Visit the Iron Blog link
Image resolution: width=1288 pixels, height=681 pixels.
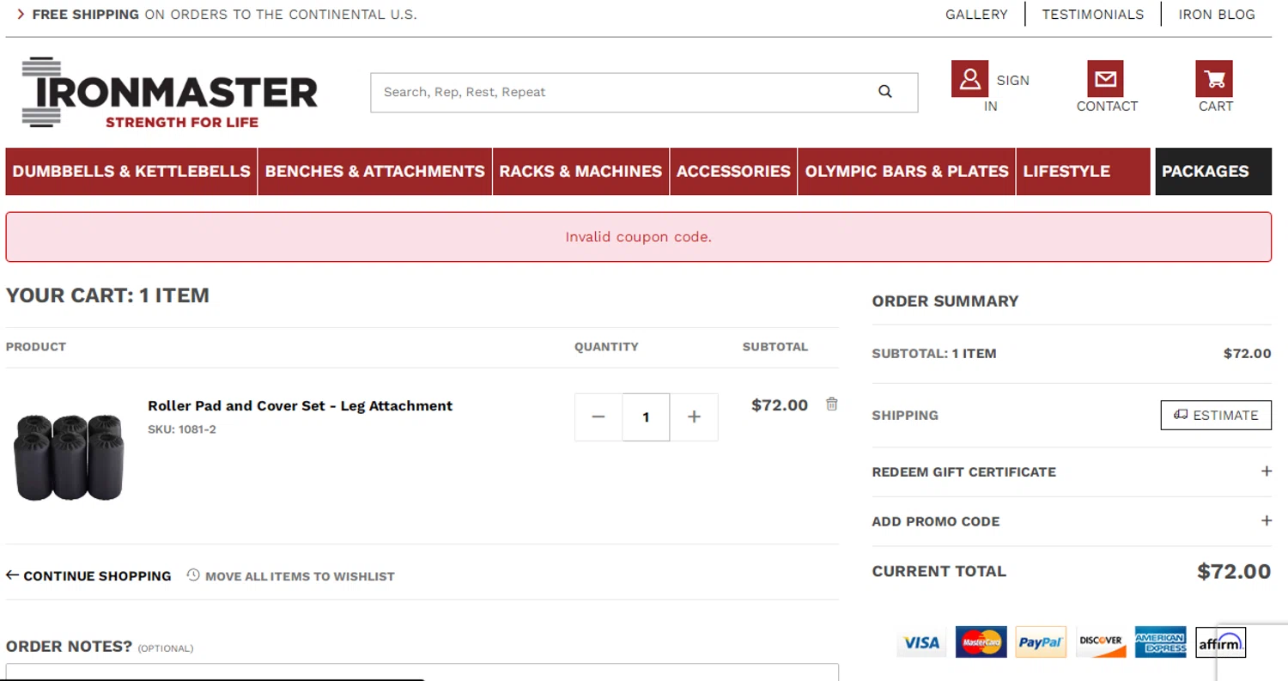pyautogui.click(x=1217, y=15)
